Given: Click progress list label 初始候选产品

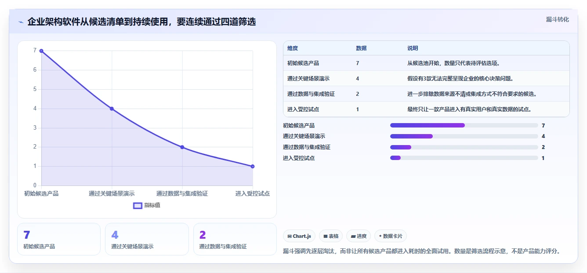Looking at the screenshot, I should [x=299, y=125].
